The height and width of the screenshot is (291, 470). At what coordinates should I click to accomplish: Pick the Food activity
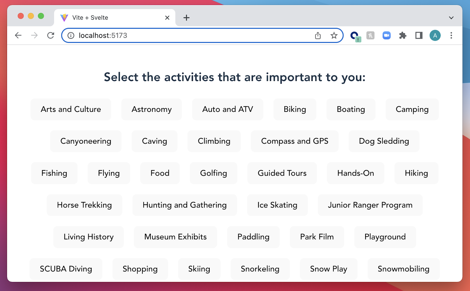(x=160, y=173)
